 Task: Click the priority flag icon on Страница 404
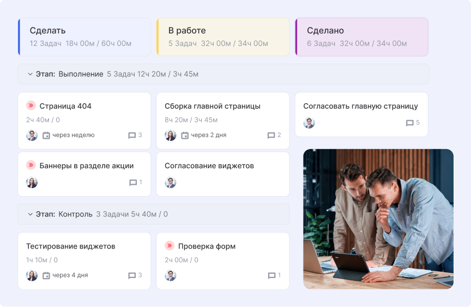(31, 106)
